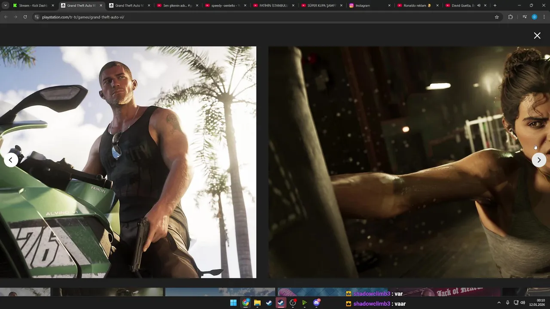The width and height of the screenshot is (550, 309).
Task: Switch to the Sen şikenin adı YouTube tab
Action: [x=177, y=6]
